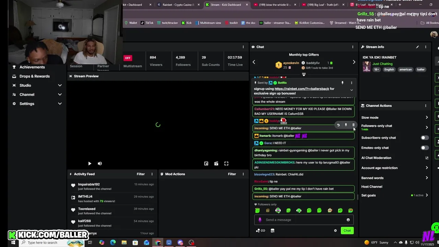The width and height of the screenshot is (439, 247).
Task: Open the rainbet.com signup link
Action: click(302, 89)
